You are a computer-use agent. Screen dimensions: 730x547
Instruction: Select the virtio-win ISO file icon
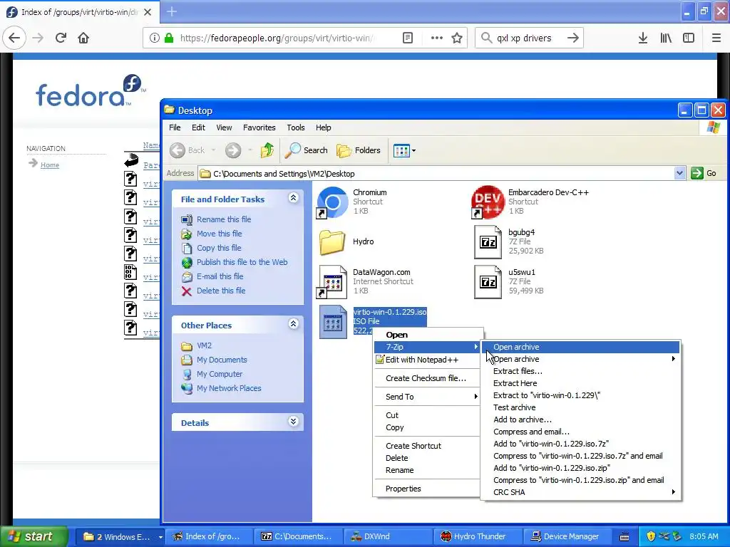[x=332, y=322]
